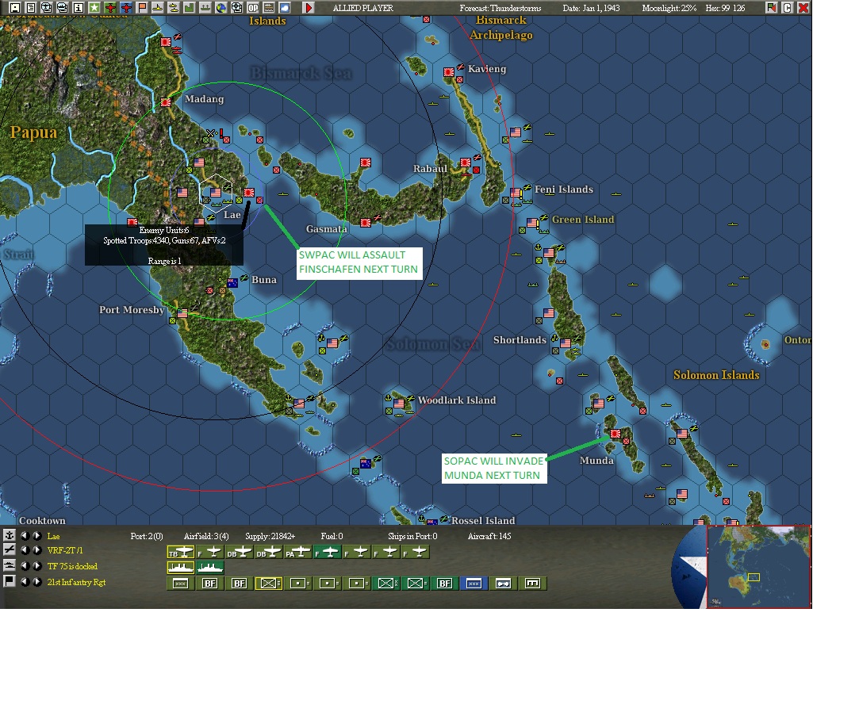Click the anchor base icon beside Lae

(8, 536)
